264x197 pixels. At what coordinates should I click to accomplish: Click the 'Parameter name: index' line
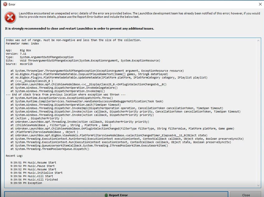[x=22, y=43]
